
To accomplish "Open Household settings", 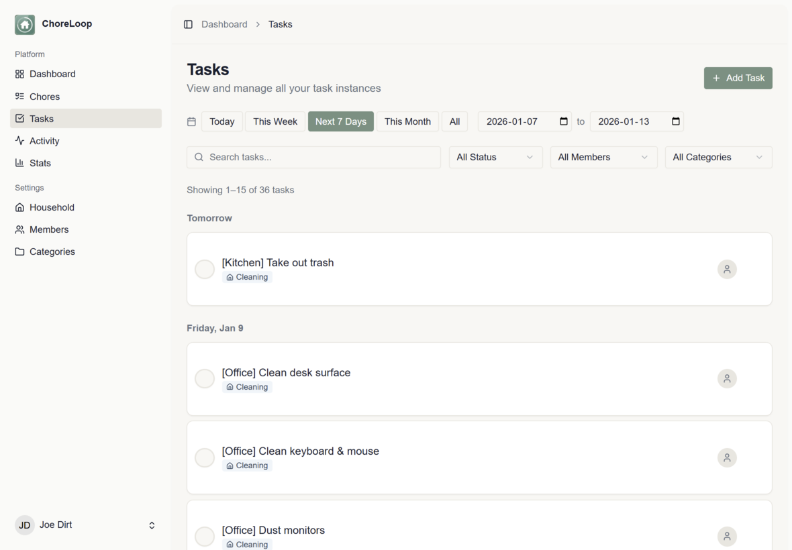I will (86, 207).
